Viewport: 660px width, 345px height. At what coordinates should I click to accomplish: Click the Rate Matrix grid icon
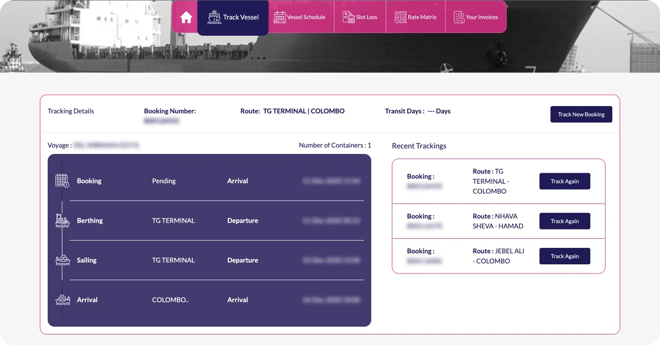(401, 17)
